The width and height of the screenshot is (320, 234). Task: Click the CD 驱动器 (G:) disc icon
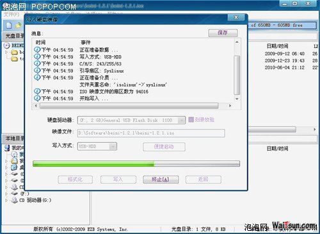(x=14, y=200)
